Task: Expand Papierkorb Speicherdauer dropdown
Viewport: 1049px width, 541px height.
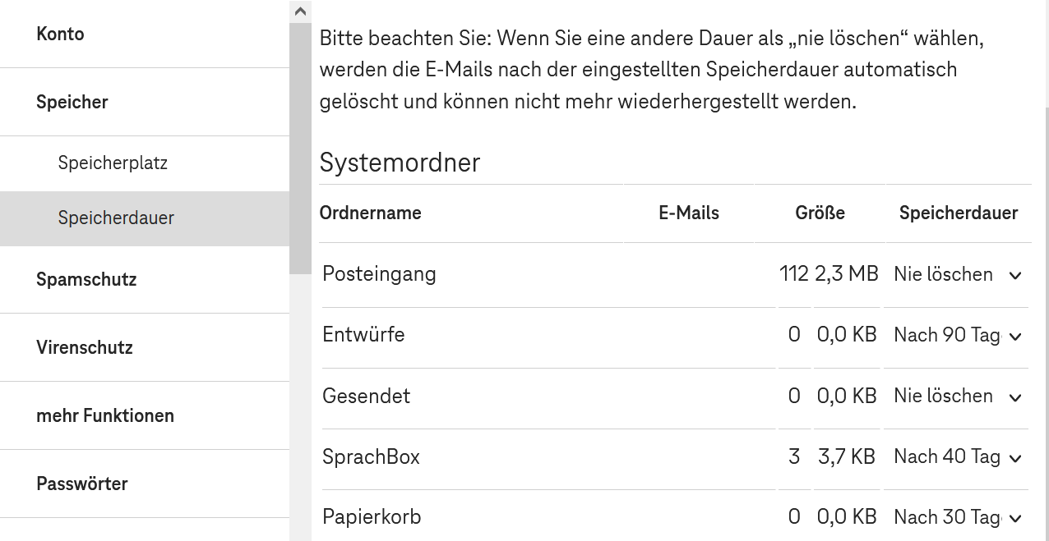Action: [x=957, y=518]
